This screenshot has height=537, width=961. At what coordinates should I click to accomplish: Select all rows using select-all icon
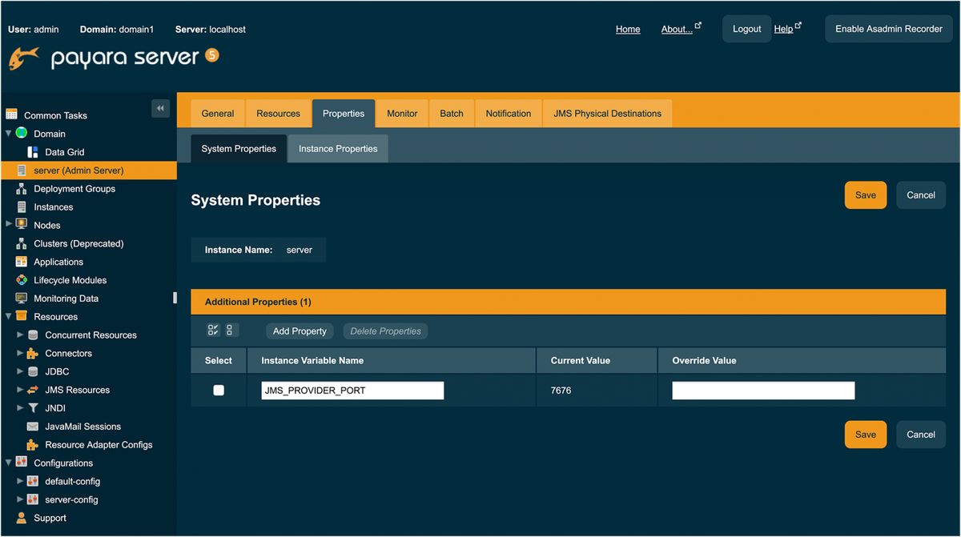212,330
